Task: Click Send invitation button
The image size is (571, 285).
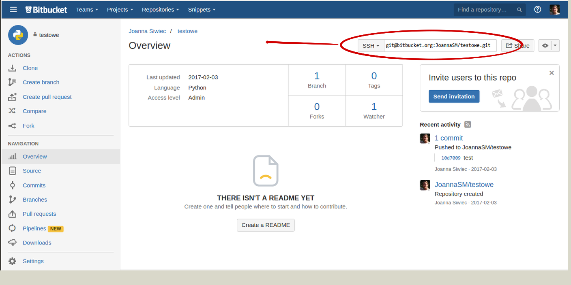Action: click(x=454, y=96)
